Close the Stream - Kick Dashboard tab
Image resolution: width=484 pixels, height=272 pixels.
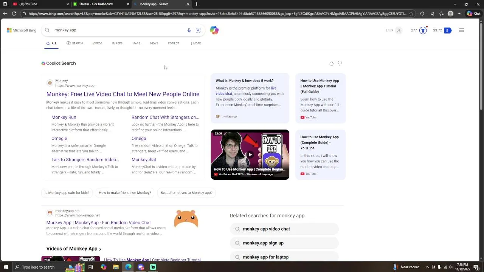point(128,4)
